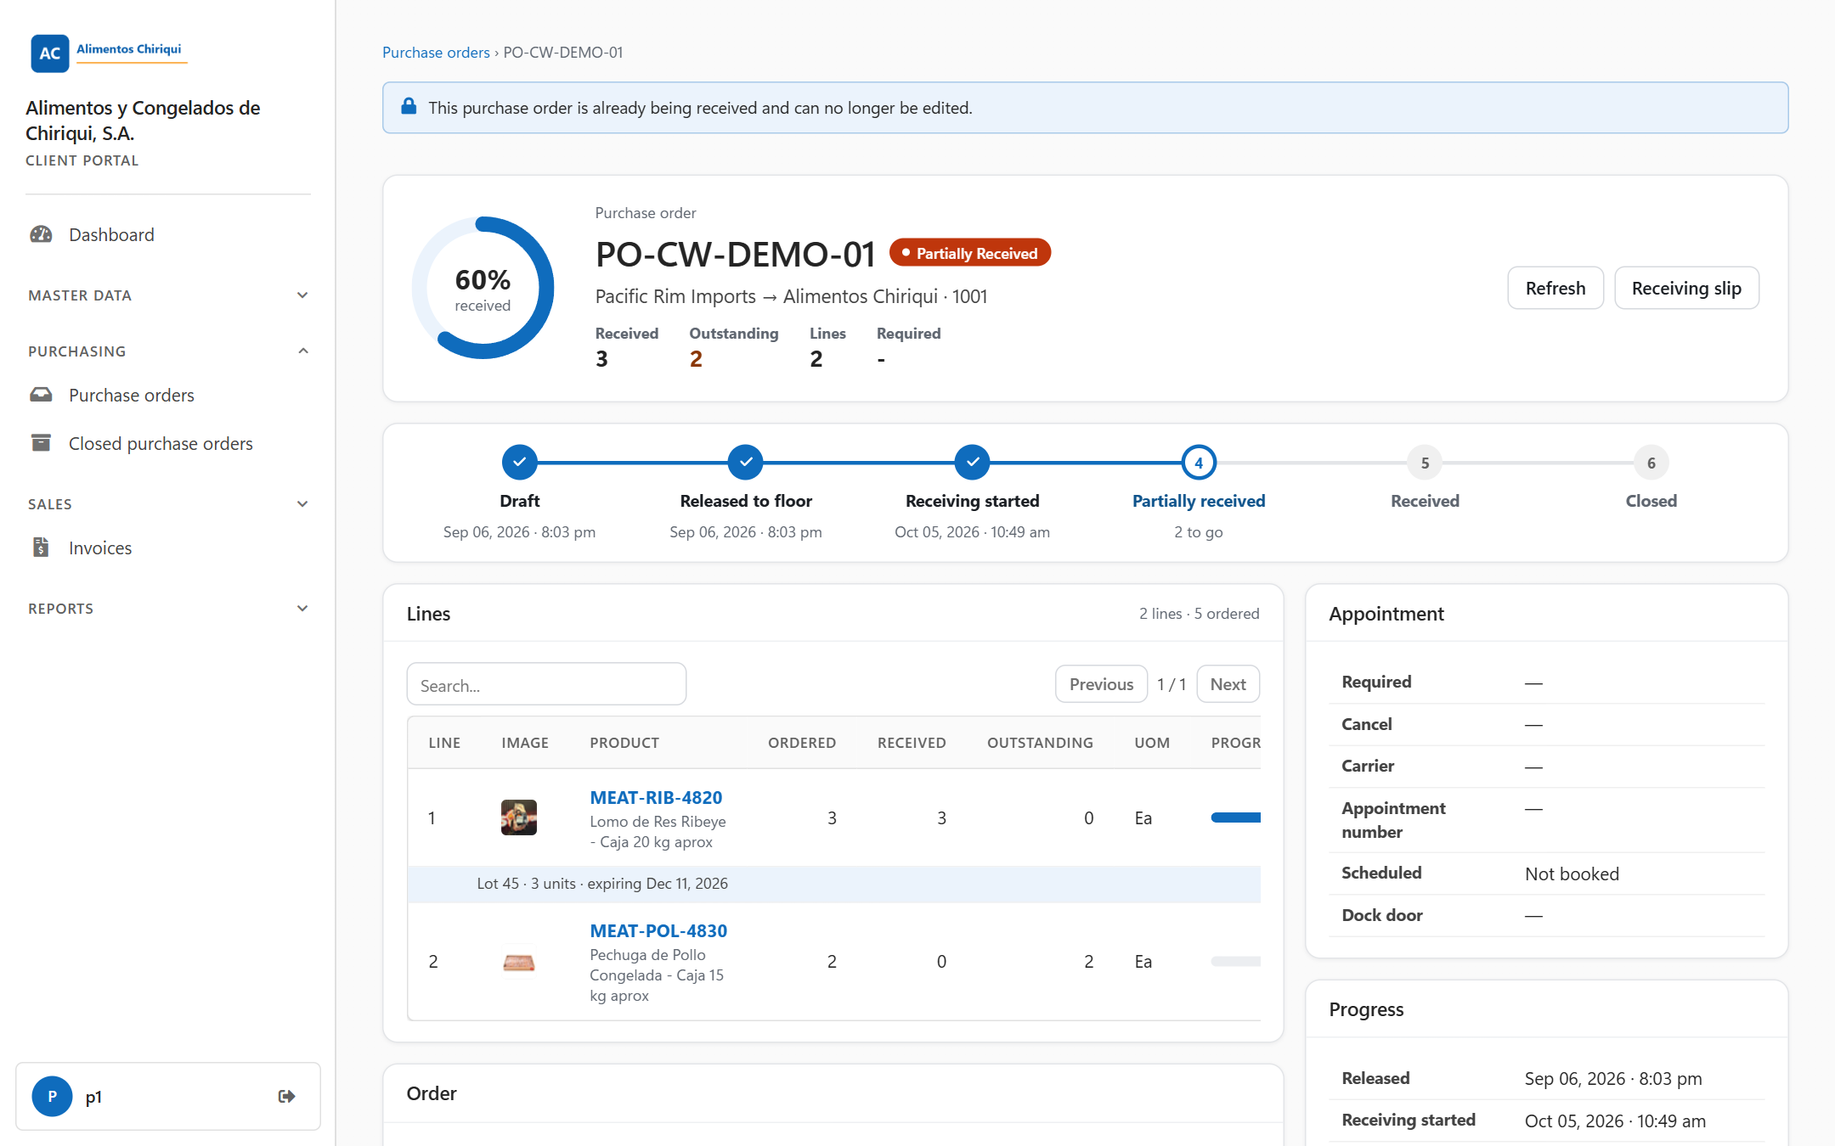Click the Lot 45 expiring row
This screenshot has width=1835, height=1146.
[x=833, y=884]
